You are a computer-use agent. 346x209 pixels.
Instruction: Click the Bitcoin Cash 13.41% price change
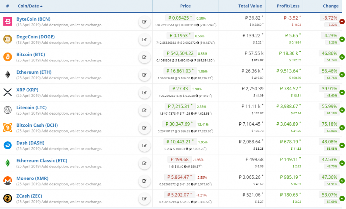tap(203, 124)
